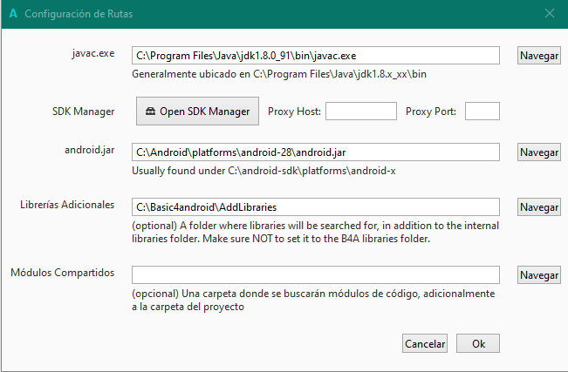
Task: Click the Configuración de Rutas title text
Action: click(79, 14)
